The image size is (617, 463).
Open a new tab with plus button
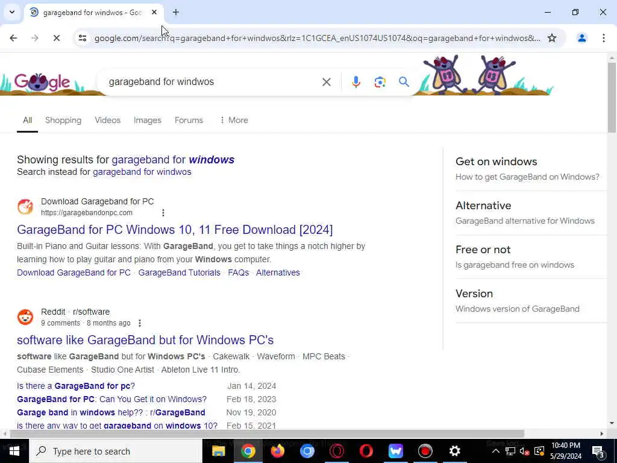[175, 12]
